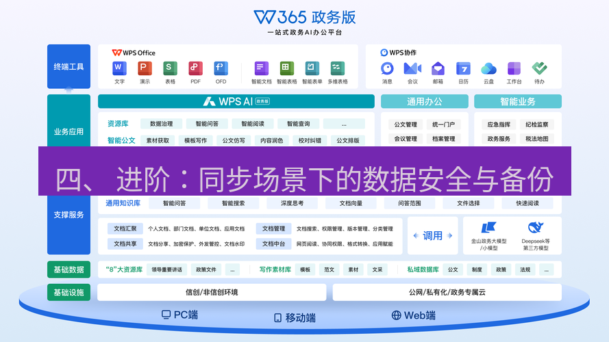Click the PC端 monitor icon
The image size is (609, 342).
[166, 315]
